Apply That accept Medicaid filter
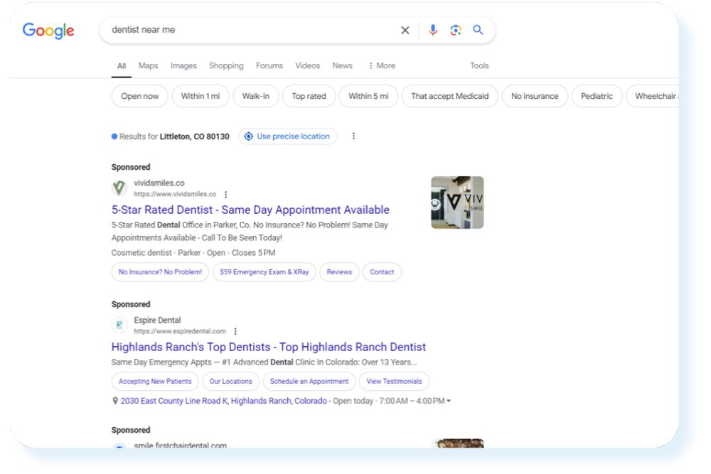Viewport: 711px width, 474px height. pos(450,96)
